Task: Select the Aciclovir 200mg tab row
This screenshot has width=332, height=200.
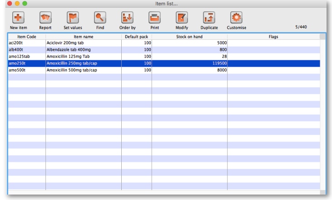Action: pos(83,43)
